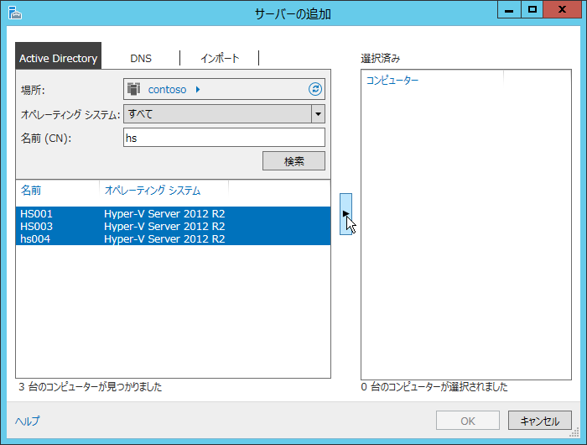
Task: Select the HS001 row
Action: [x=173, y=214]
